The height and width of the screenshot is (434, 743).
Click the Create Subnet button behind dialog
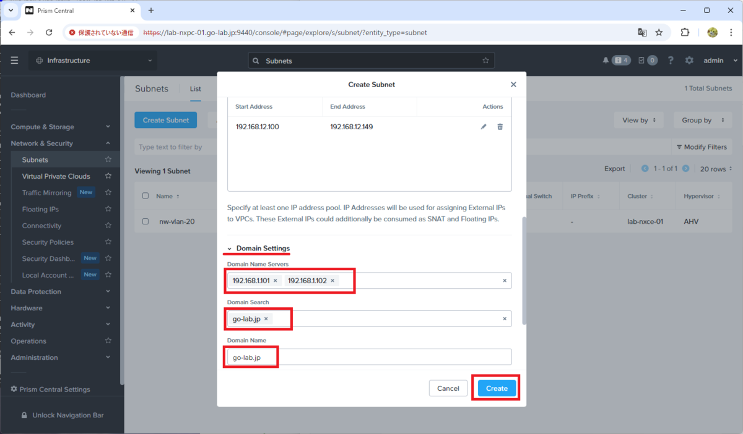coord(165,120)
